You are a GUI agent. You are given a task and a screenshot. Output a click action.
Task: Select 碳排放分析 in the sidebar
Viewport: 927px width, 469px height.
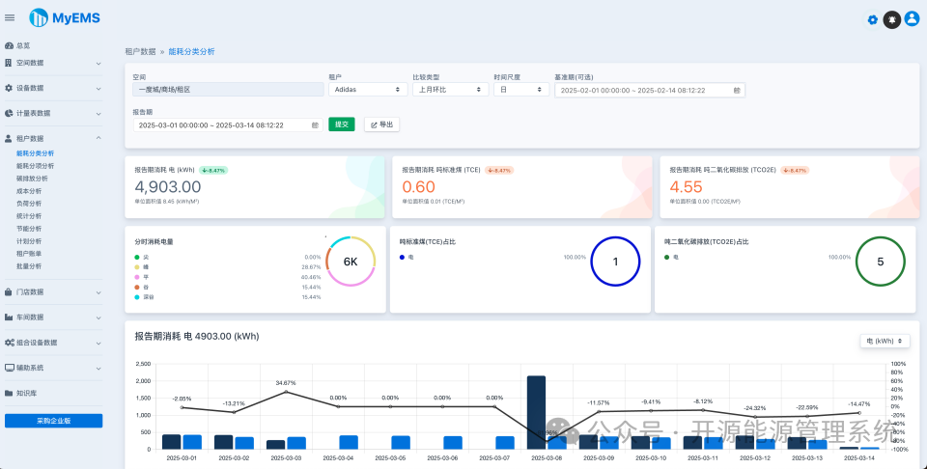click(x=33, y=179)
